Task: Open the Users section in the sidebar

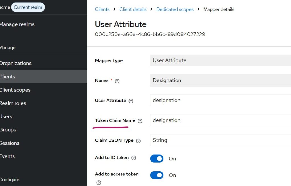Action: 6,117
